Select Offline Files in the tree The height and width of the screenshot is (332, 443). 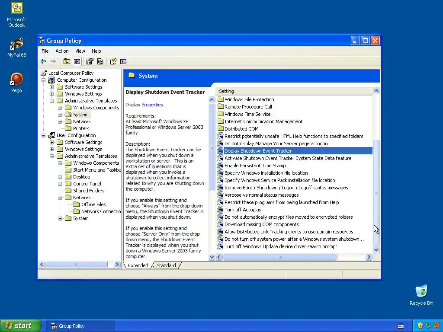[x=93, y=204]
